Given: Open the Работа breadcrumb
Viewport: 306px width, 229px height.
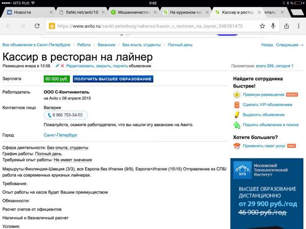Looking at the screenshot, I should 84,45.
